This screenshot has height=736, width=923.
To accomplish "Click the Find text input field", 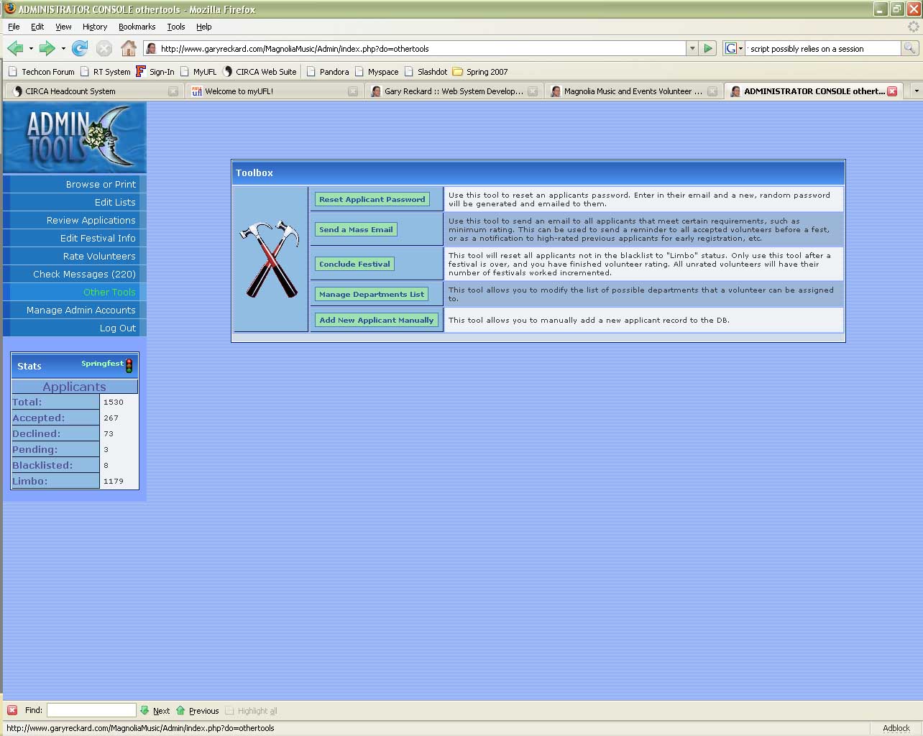I will 91,710.
